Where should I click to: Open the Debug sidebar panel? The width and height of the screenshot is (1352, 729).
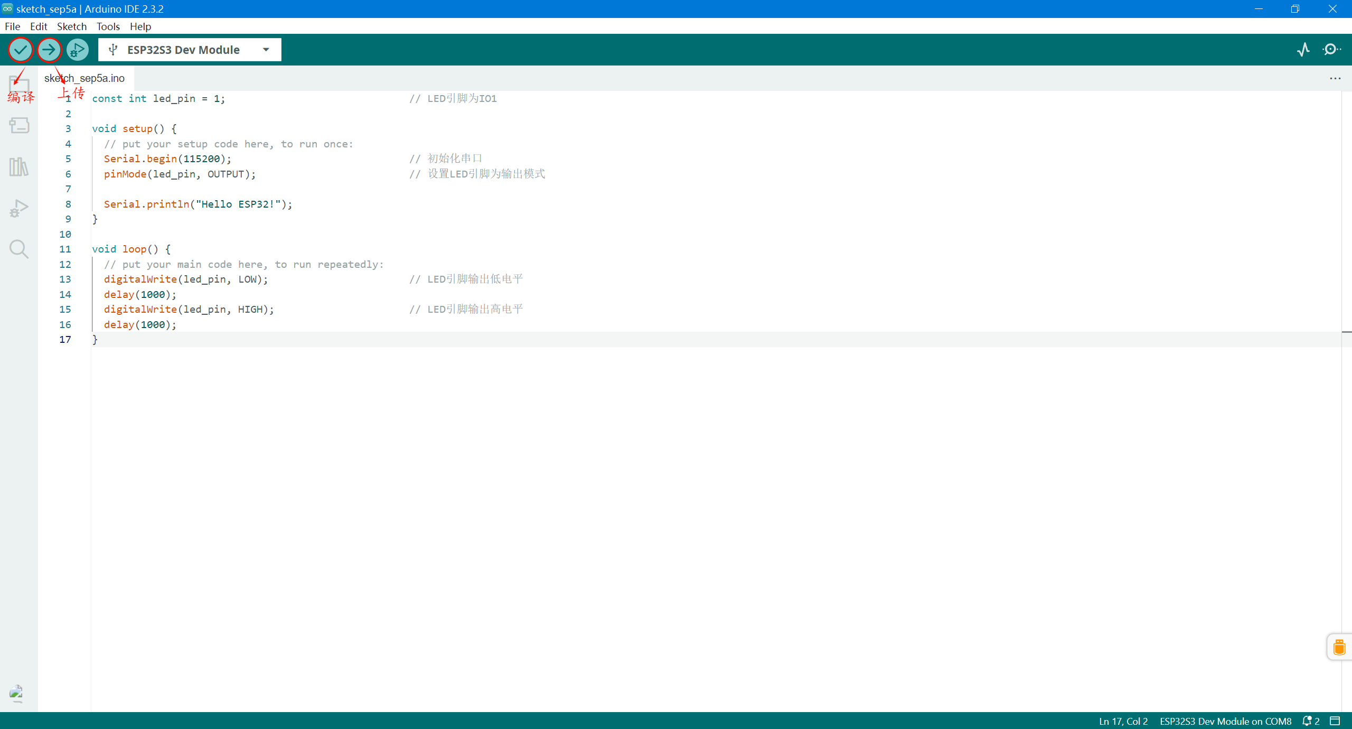coord(18,208)
